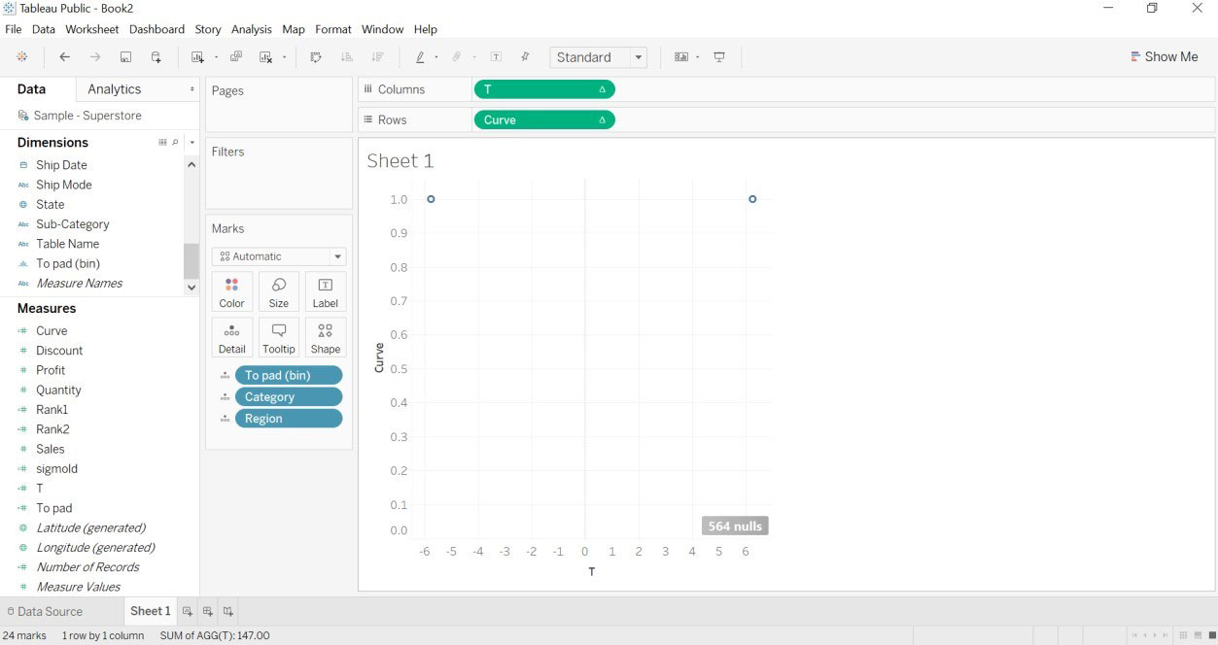Open the Show Me panel

1164,57
